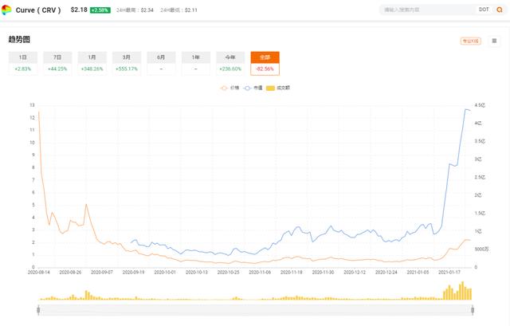Select the 今年 year-to-date tab
This screenshot has height=326, width=510.
click(230, 63)
